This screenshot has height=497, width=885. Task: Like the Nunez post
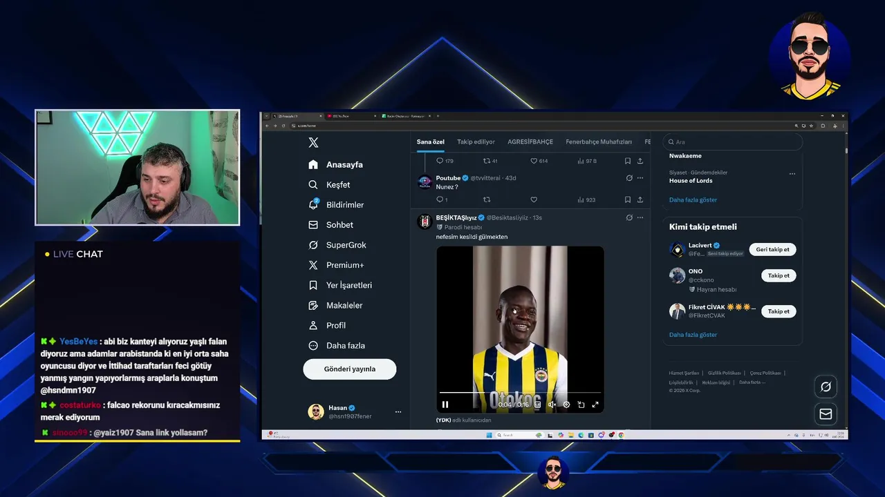tap(534, 199)
